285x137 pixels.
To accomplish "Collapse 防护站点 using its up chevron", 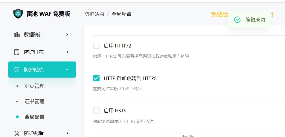I will [x=67, y=70].
